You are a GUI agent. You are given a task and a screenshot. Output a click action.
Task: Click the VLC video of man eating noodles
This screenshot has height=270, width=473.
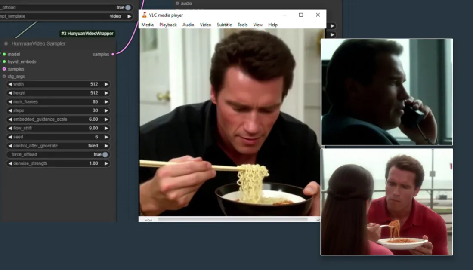229,123
